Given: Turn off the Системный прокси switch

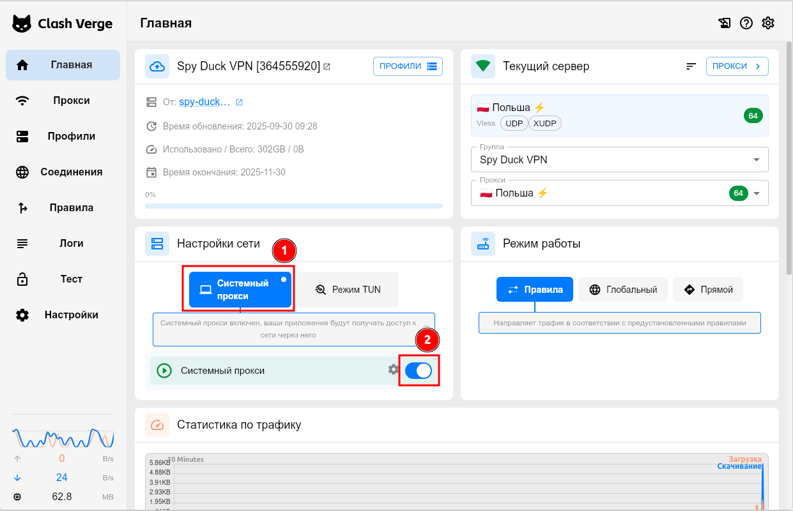Looking at the screenshot, I should tap(419, 371).
